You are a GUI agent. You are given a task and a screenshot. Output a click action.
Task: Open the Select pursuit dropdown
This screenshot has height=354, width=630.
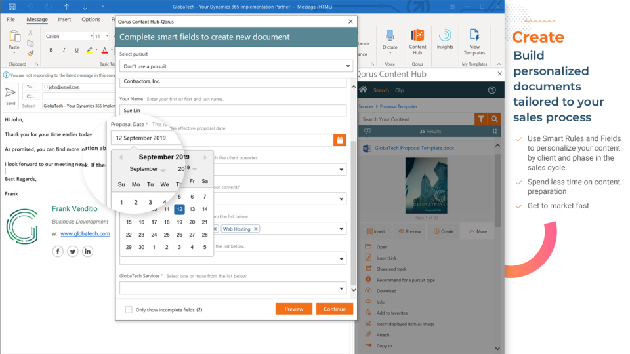236,66
